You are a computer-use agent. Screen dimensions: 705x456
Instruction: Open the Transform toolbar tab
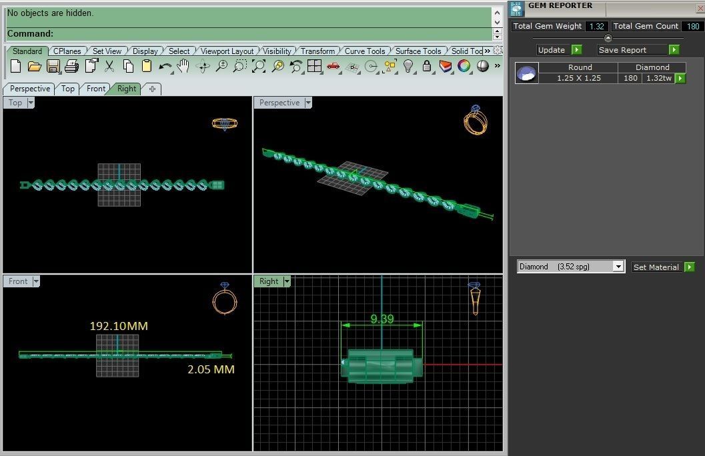point(317,51)
